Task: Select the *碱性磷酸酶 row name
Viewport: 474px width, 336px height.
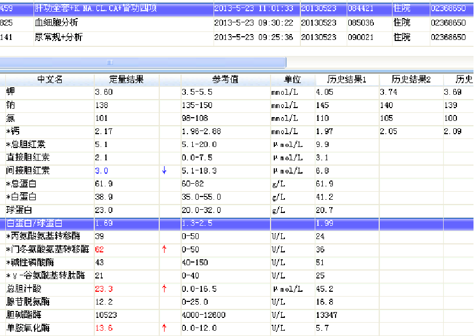Action: (30, 263)
